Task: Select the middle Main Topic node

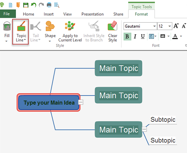Action: coord(119,95)
